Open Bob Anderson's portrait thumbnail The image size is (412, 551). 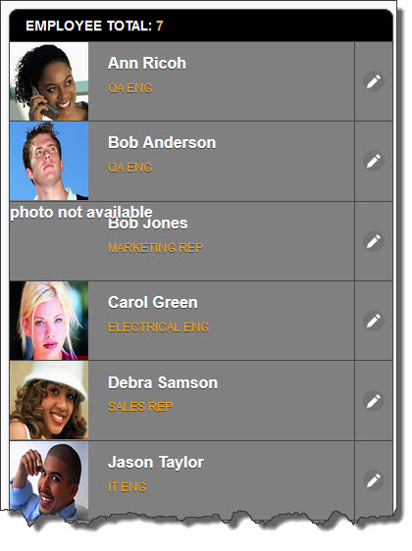[49, 161]
